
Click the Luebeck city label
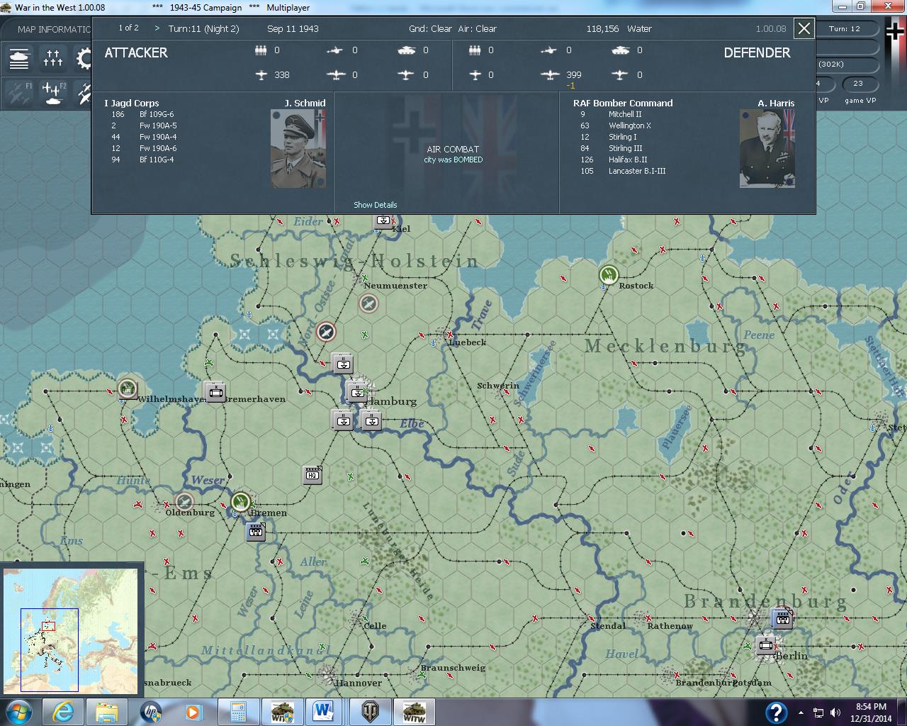pyautogui.click(x=468, y=342)
